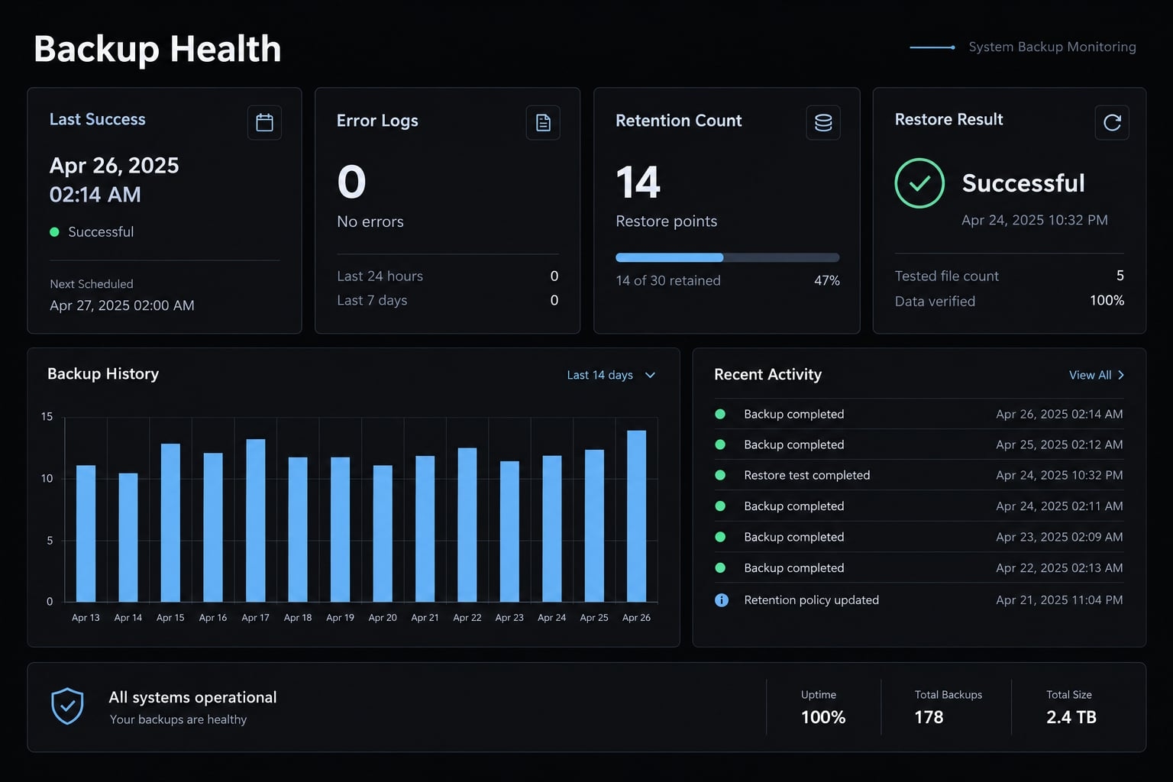Click the System Backup Monitoring label
This screenshot has width=1173, height=782.
coord(1052,47)
